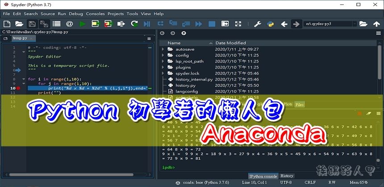Maximize current pane icon
The image size is (384, 187).
(x=225, y=24)
